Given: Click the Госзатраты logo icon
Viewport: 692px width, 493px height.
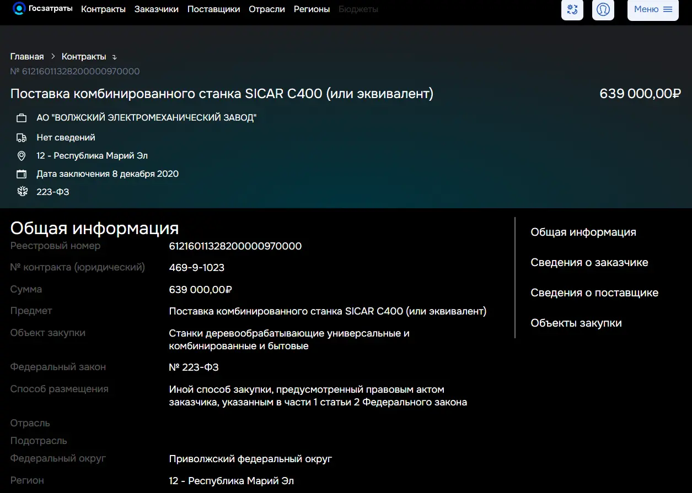Looking at the screenshot, I should 19,8.
